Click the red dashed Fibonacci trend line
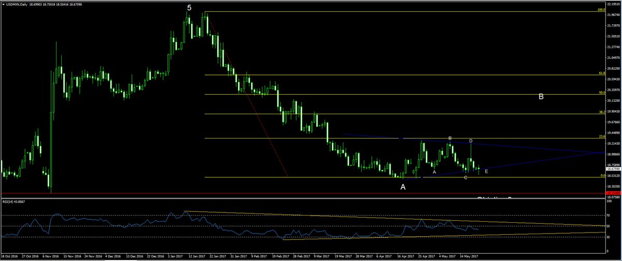The height and width of the screenshot is (261, 622). point(248,95)
